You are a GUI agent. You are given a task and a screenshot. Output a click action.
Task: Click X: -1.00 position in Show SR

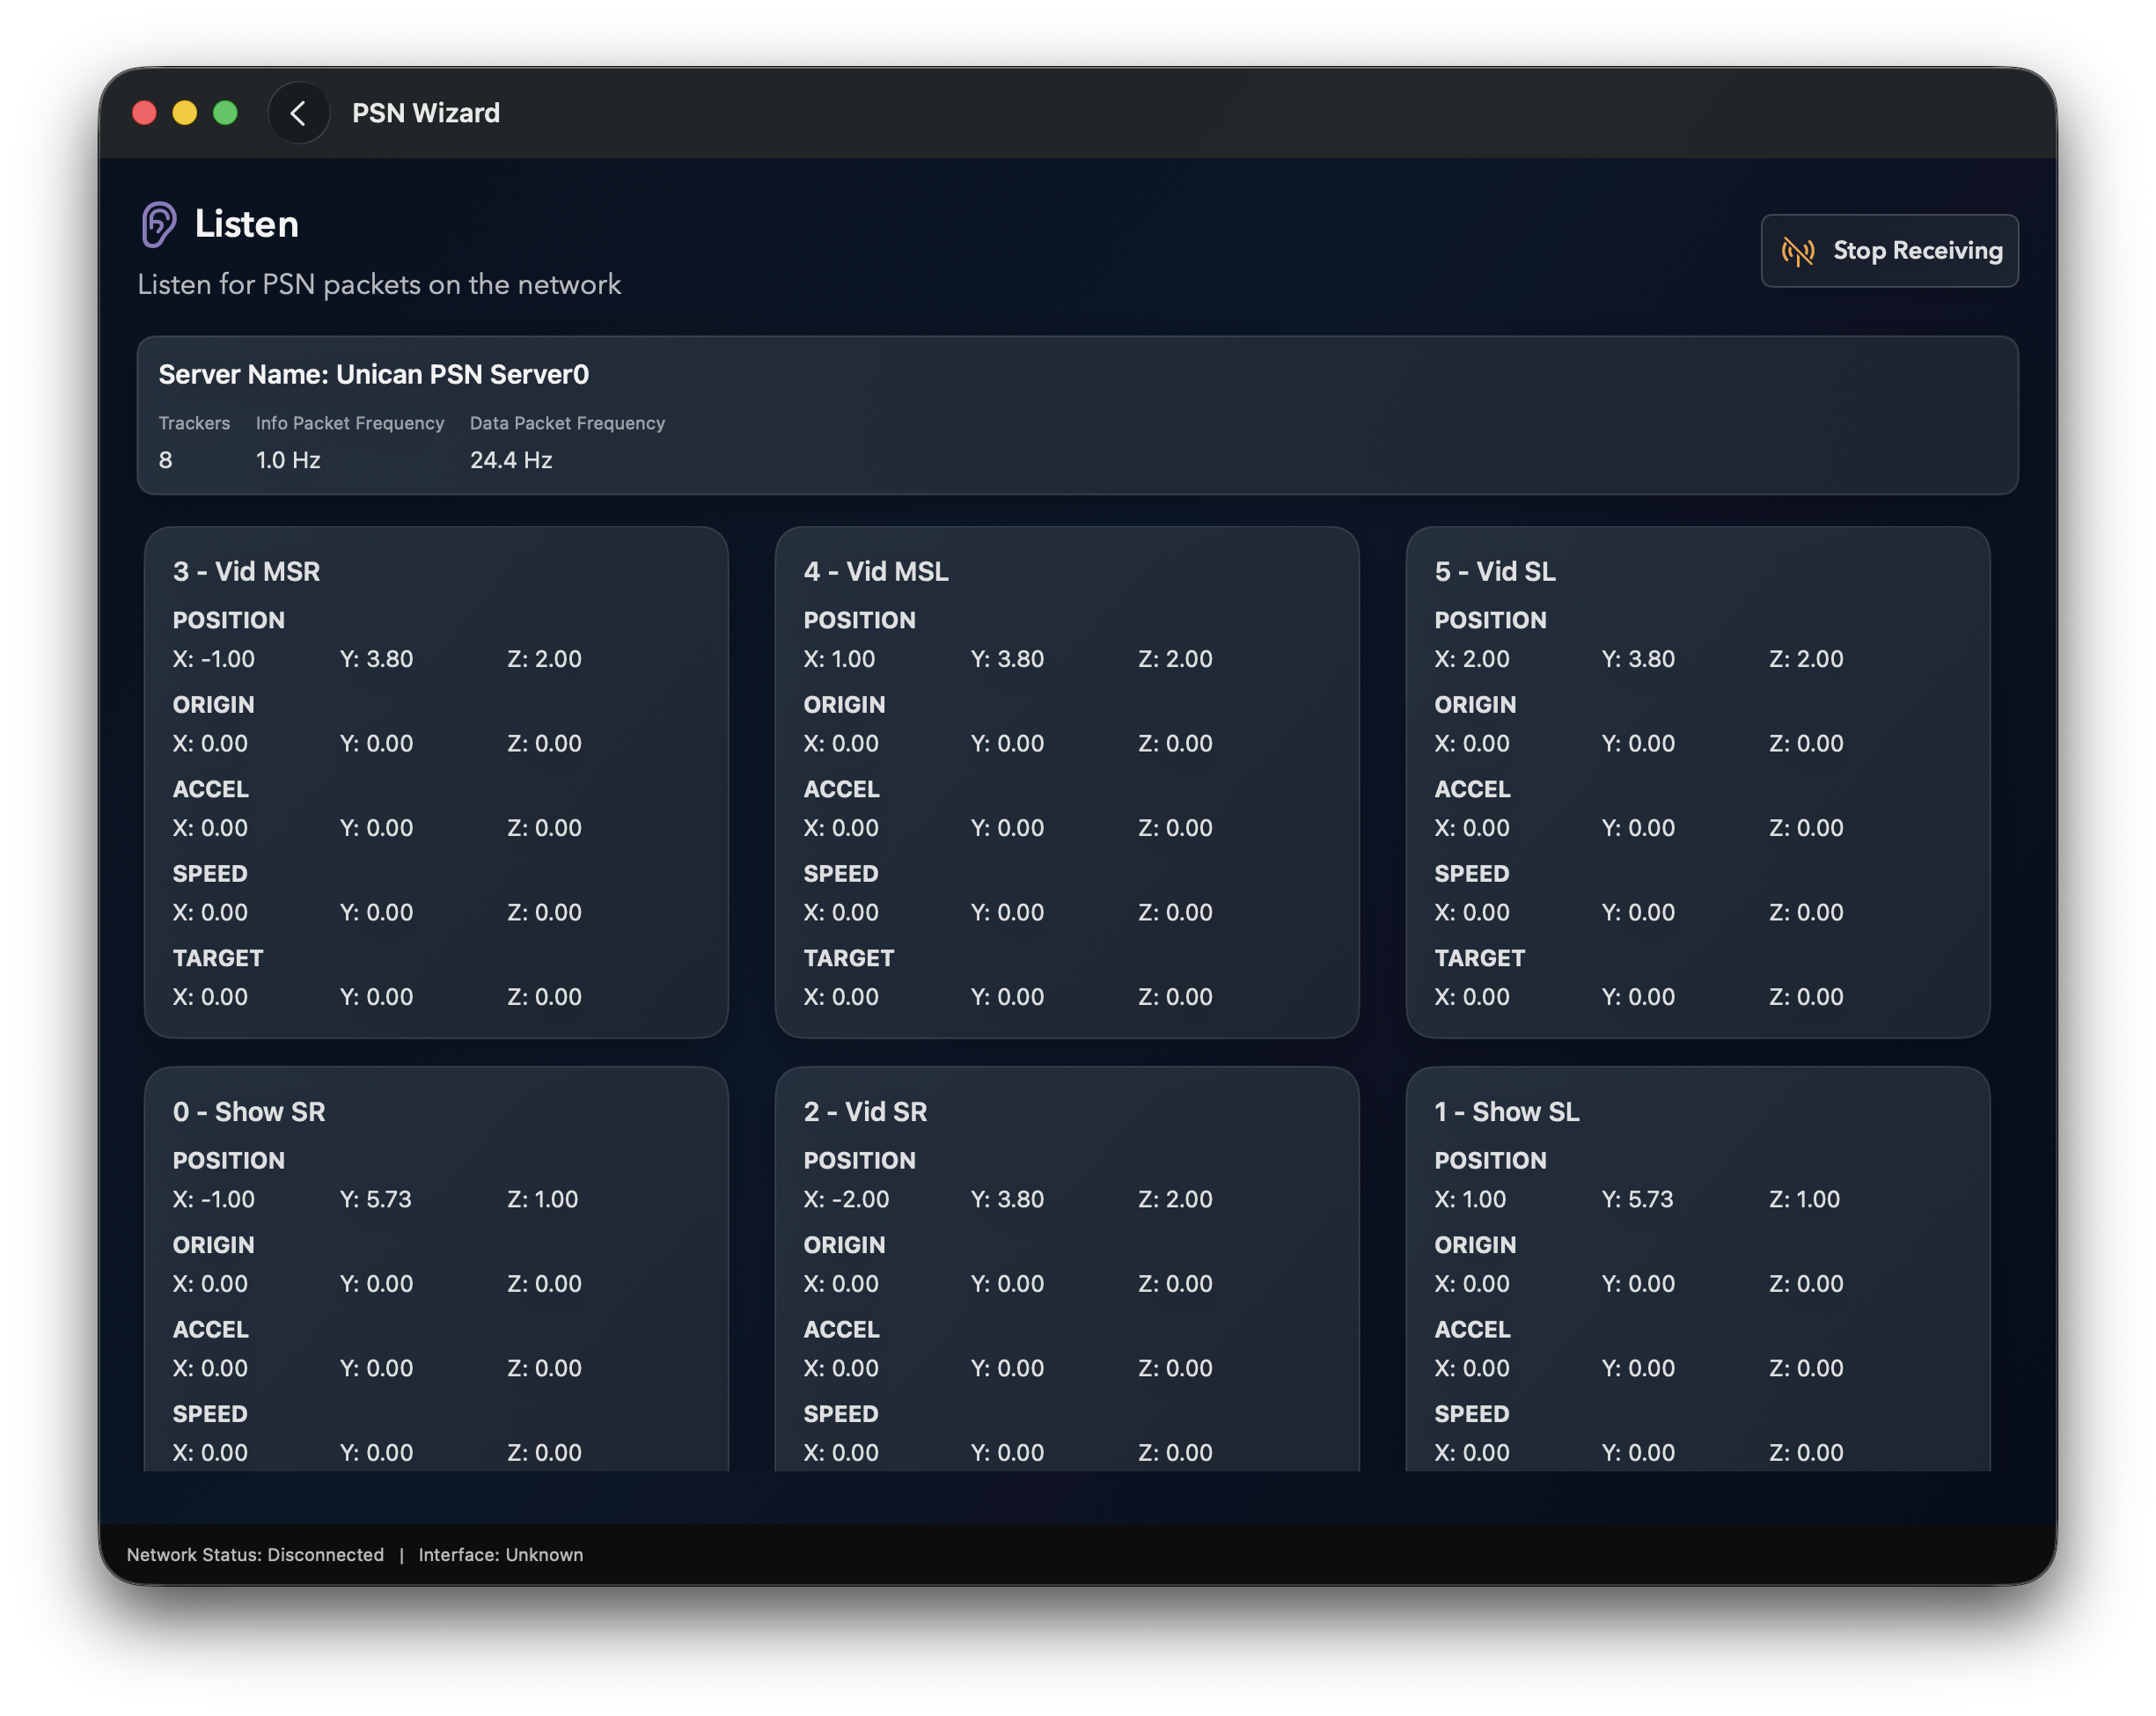214,1199
